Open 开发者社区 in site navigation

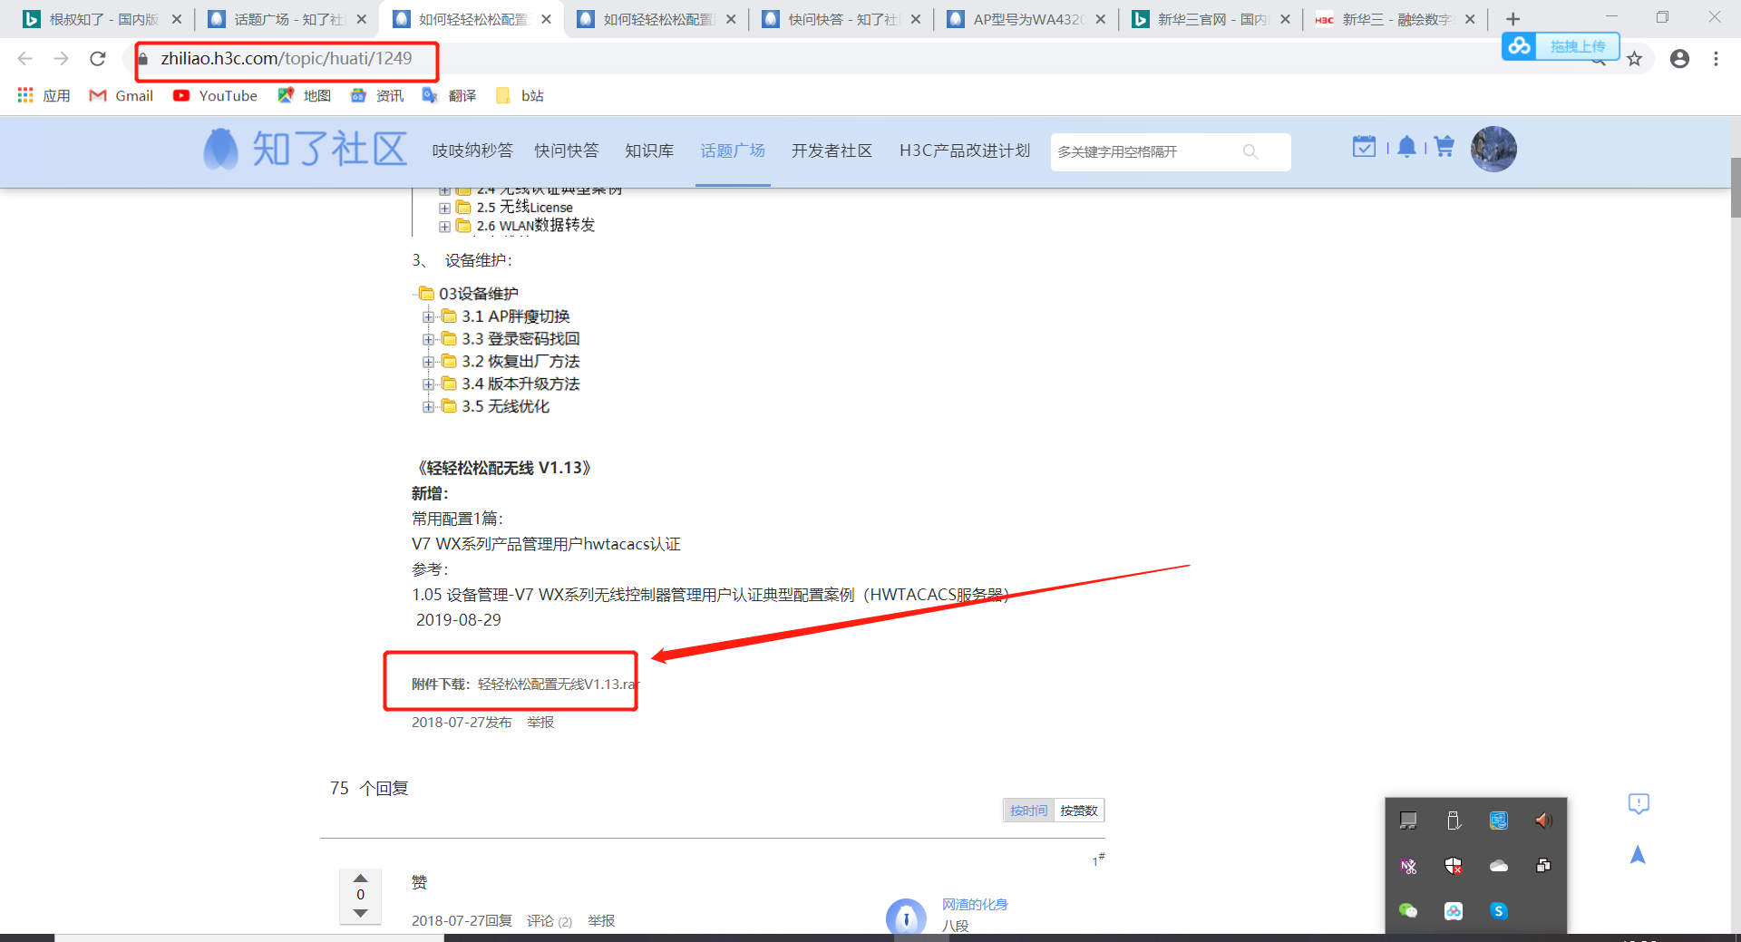pos(832,151)
